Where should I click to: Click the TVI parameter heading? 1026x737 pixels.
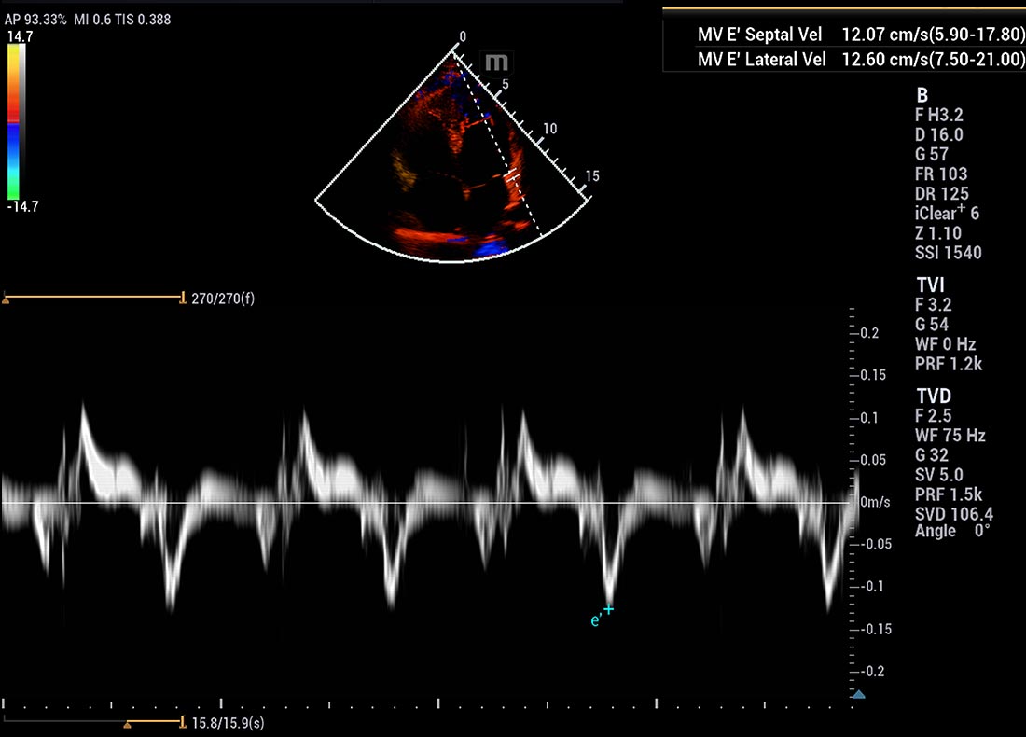(x=928, y=285)
